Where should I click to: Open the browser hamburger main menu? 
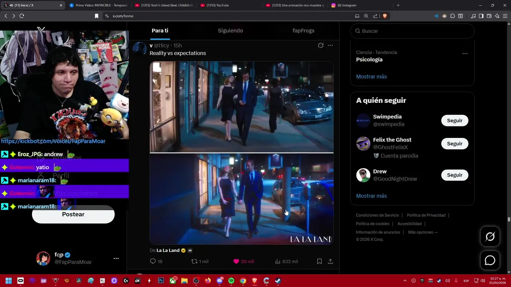505,16
